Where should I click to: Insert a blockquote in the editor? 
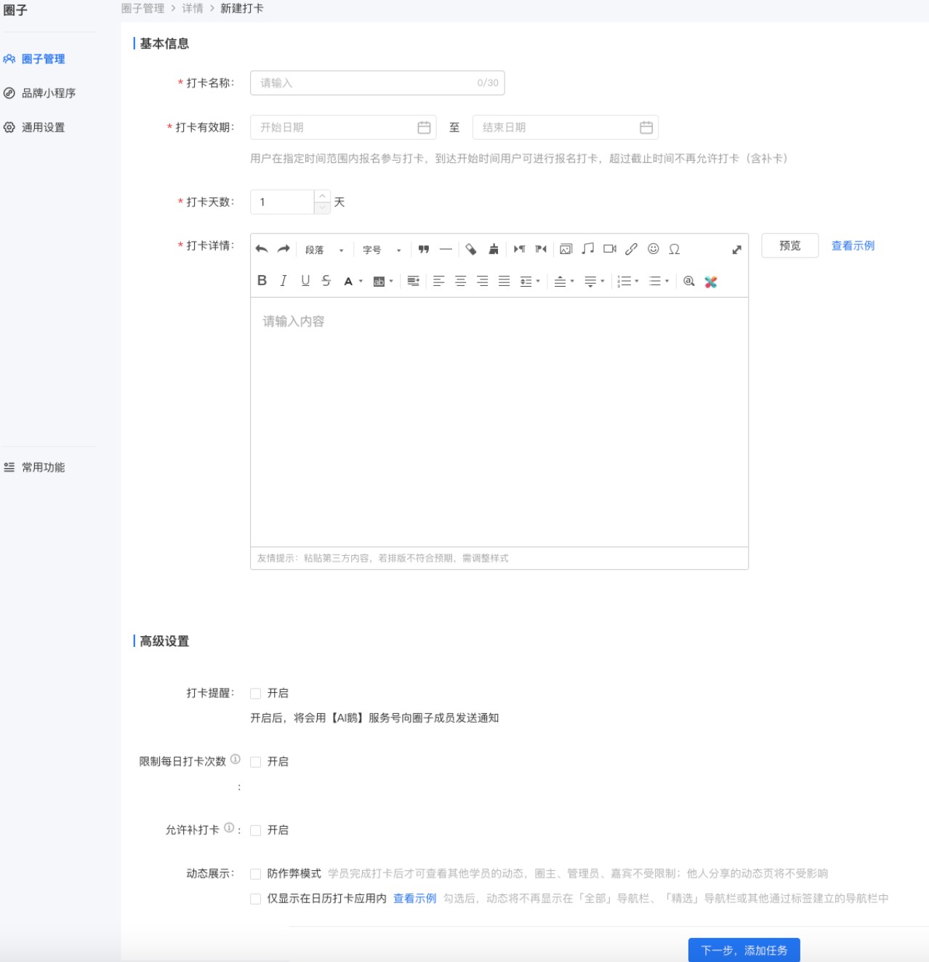[x=424, y=249]
